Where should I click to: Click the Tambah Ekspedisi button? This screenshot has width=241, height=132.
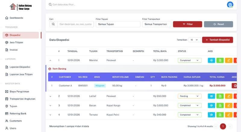218,40
